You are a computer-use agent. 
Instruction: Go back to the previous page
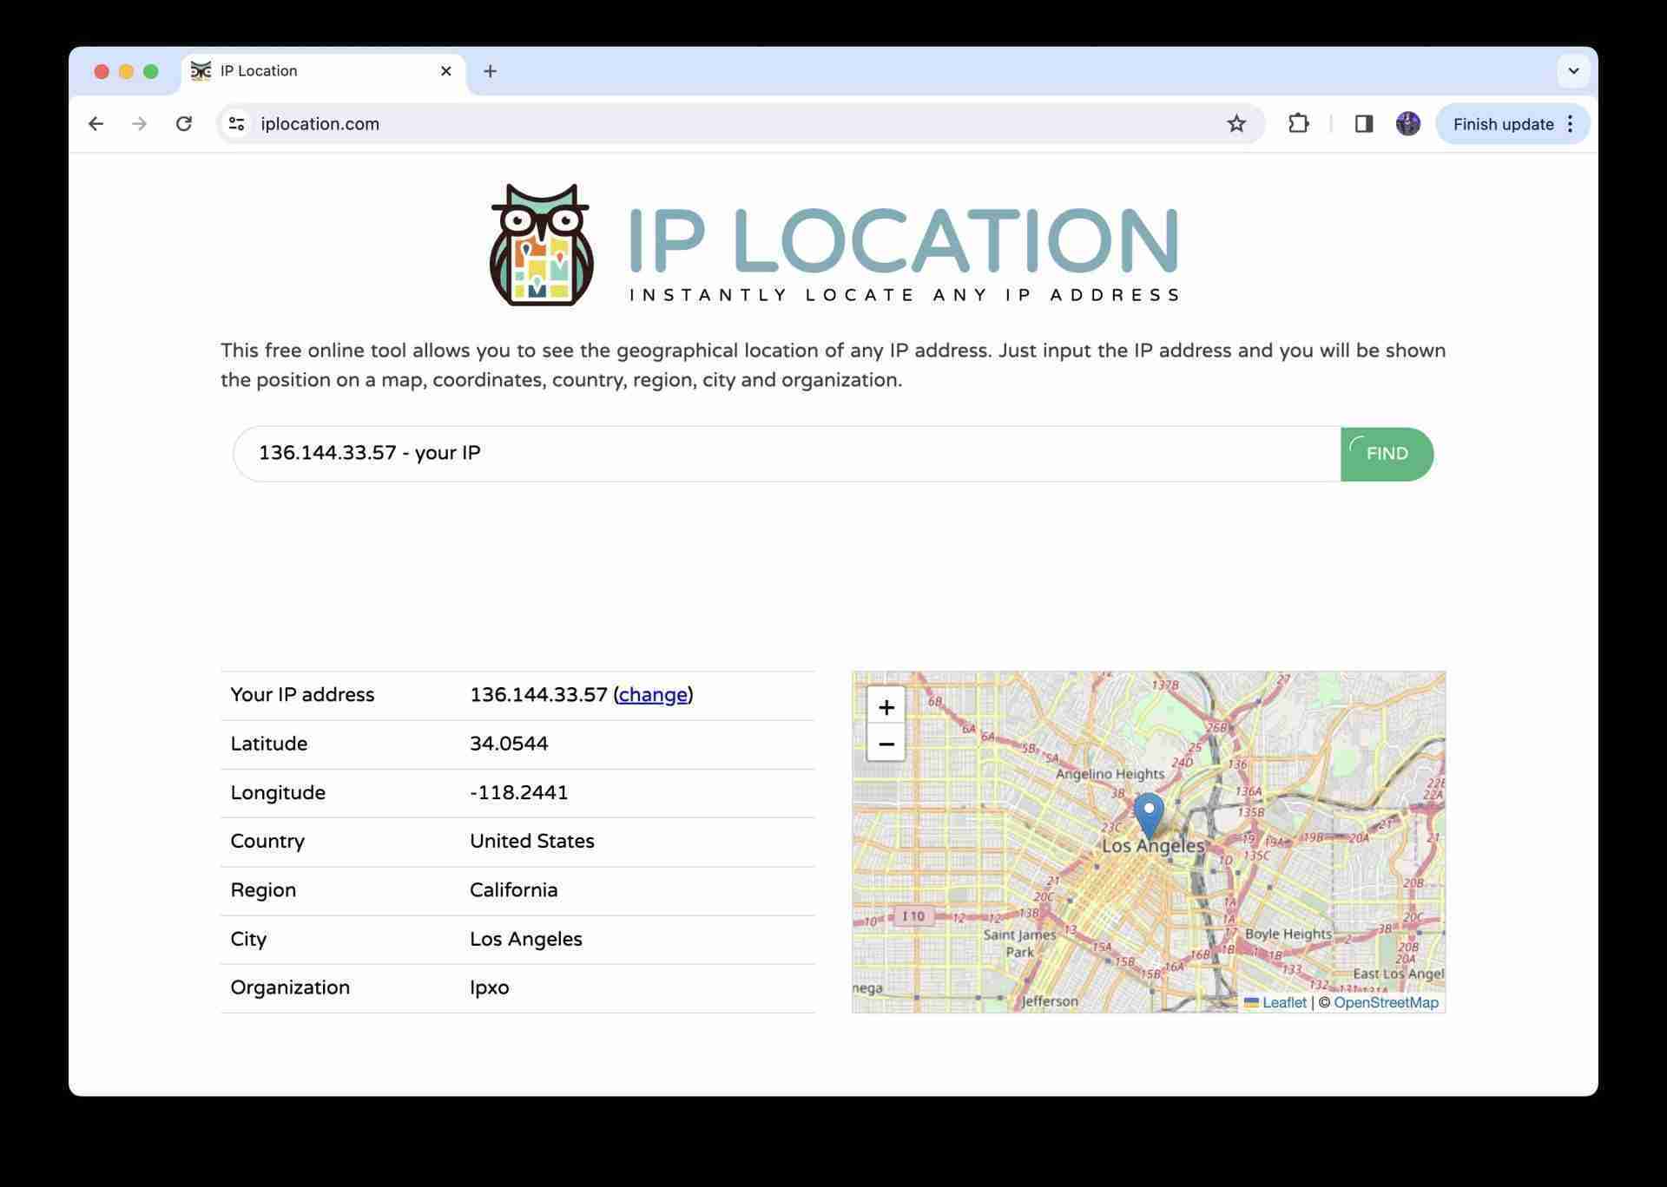click(96, 124)
